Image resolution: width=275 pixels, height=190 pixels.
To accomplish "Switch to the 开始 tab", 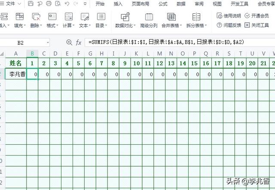I will 100,4.
